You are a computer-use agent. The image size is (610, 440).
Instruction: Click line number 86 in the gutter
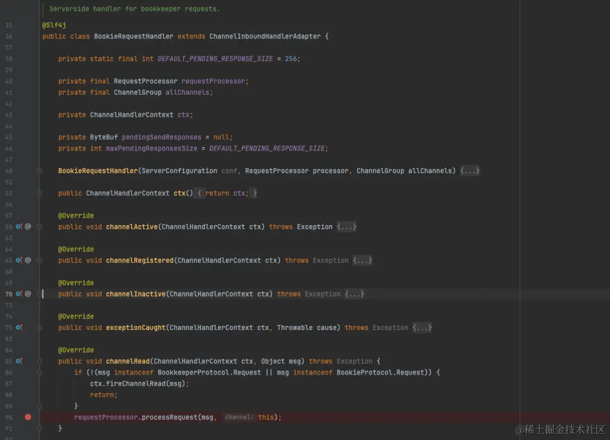[8, 372]
